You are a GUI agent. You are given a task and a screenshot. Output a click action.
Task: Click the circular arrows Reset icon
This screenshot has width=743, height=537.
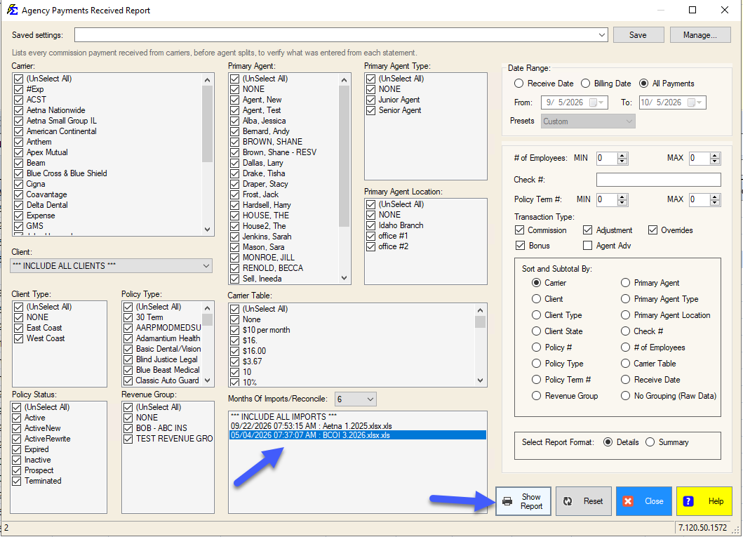[568, 501]
